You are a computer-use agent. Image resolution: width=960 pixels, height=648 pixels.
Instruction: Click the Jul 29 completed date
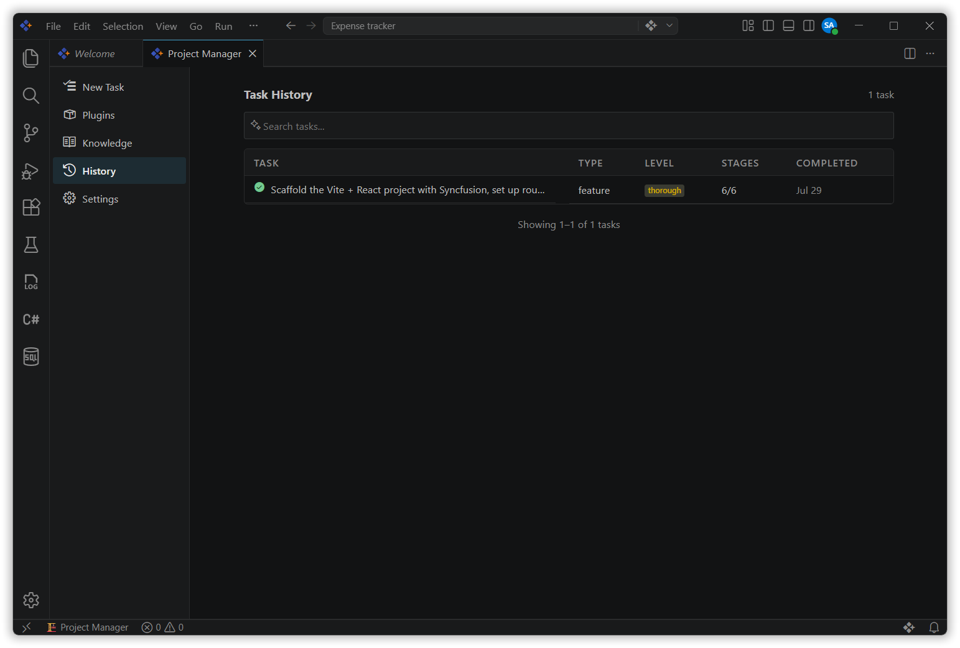point(808,191)
